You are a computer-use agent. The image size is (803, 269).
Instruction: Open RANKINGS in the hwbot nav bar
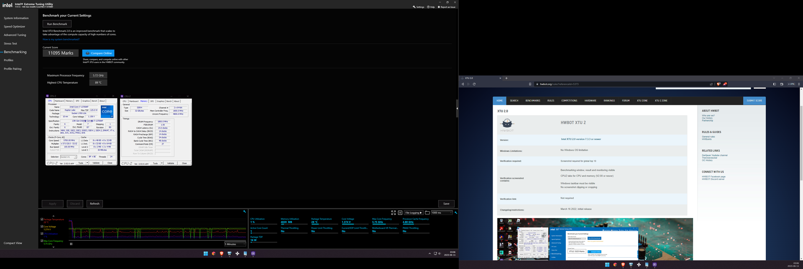[609, 101]
